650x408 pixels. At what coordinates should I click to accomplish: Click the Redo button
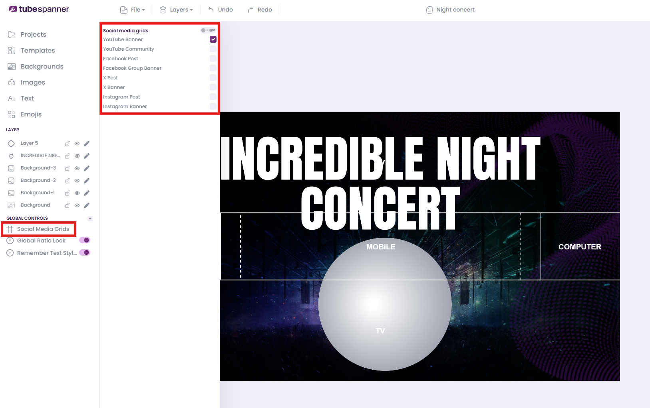click(260, 10)
